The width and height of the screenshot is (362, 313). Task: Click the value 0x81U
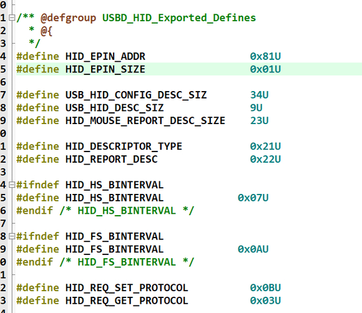265,57
